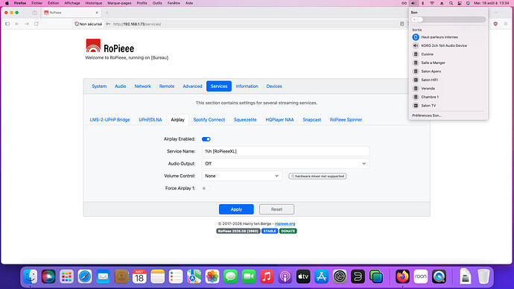Switch to the Advanced tab

(192, 86)
